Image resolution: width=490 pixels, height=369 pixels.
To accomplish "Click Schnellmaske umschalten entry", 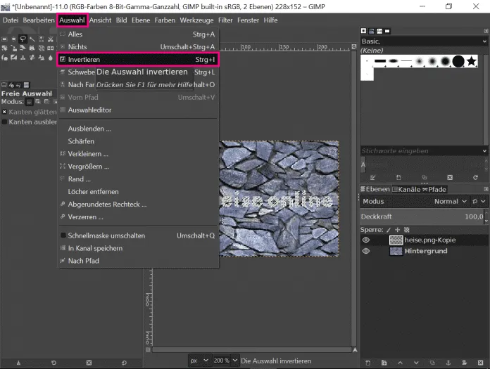I will pyautogui.click(x=106, y=235).
